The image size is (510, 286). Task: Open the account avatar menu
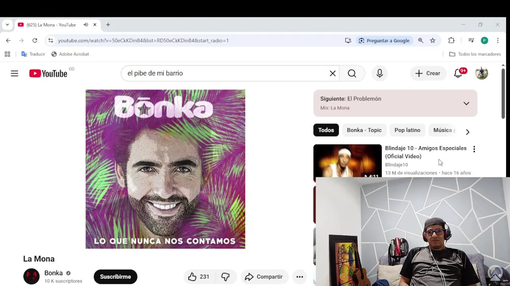482,73
